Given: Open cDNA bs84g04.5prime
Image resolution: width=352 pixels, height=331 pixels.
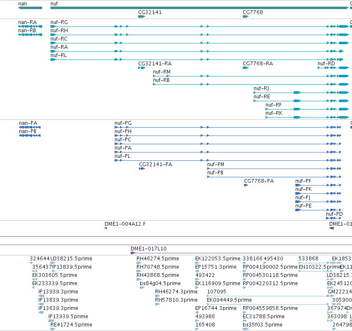Looking at the screenshot, I should (160, 283).
